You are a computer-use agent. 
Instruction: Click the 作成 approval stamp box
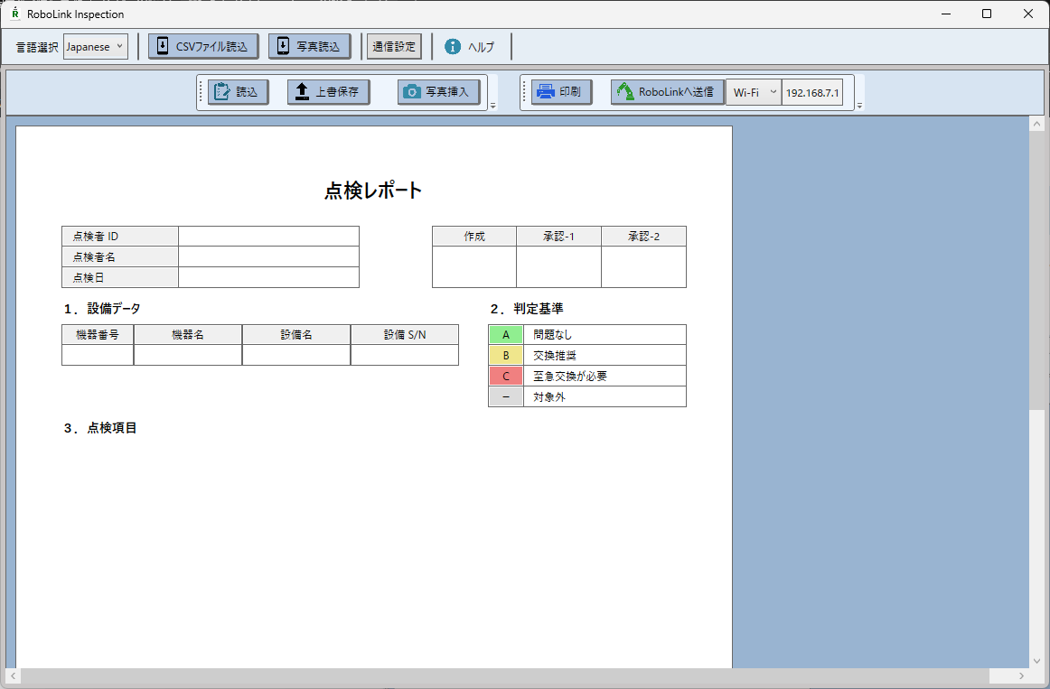[474, 267]
